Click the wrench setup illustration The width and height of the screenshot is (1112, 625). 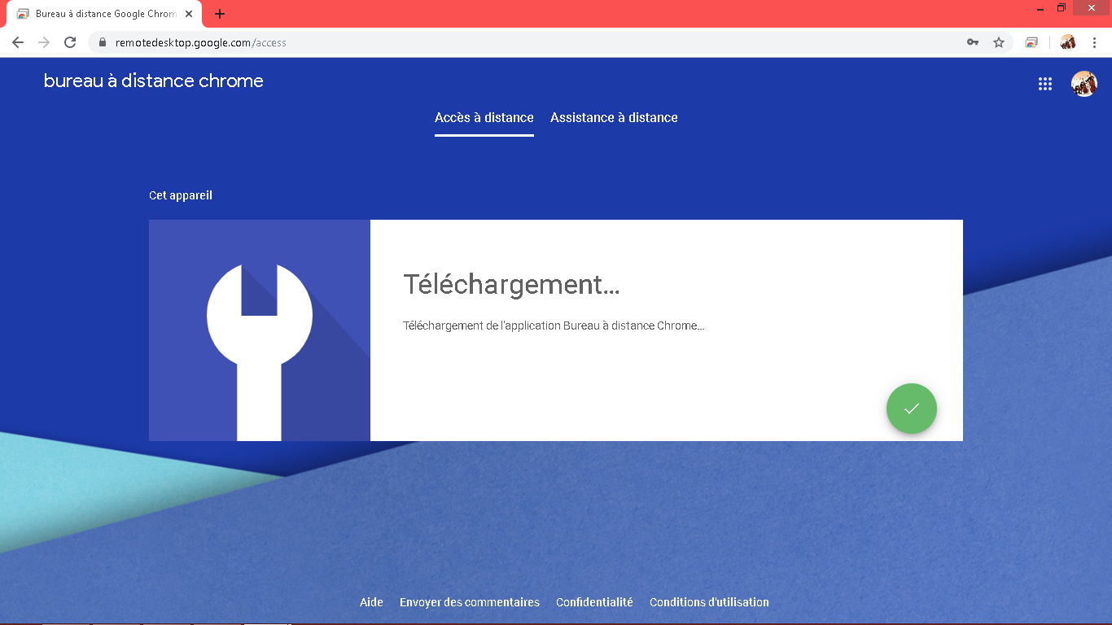tap(260, 330)
